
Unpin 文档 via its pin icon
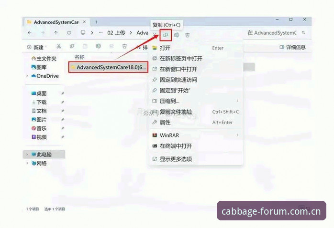point(63,111)
